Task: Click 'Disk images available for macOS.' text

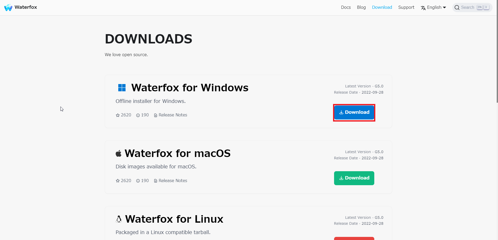Action: (x=156, y=167)
